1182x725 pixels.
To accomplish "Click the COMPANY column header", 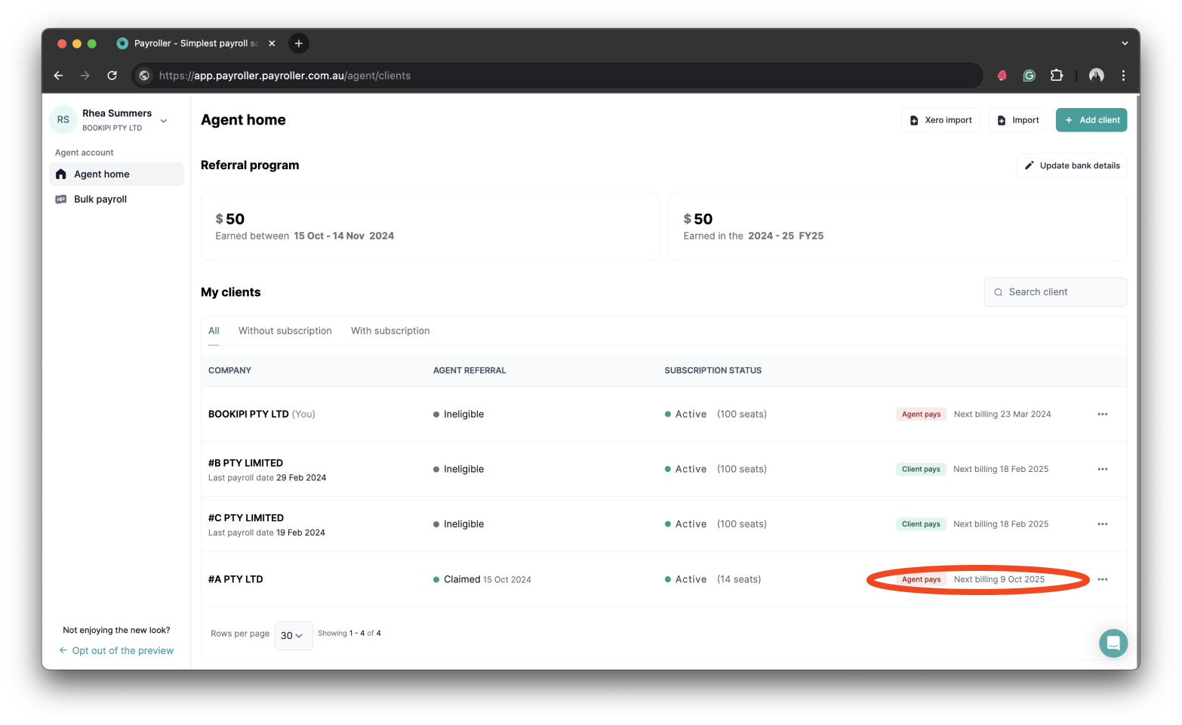I will click(229, 371).
